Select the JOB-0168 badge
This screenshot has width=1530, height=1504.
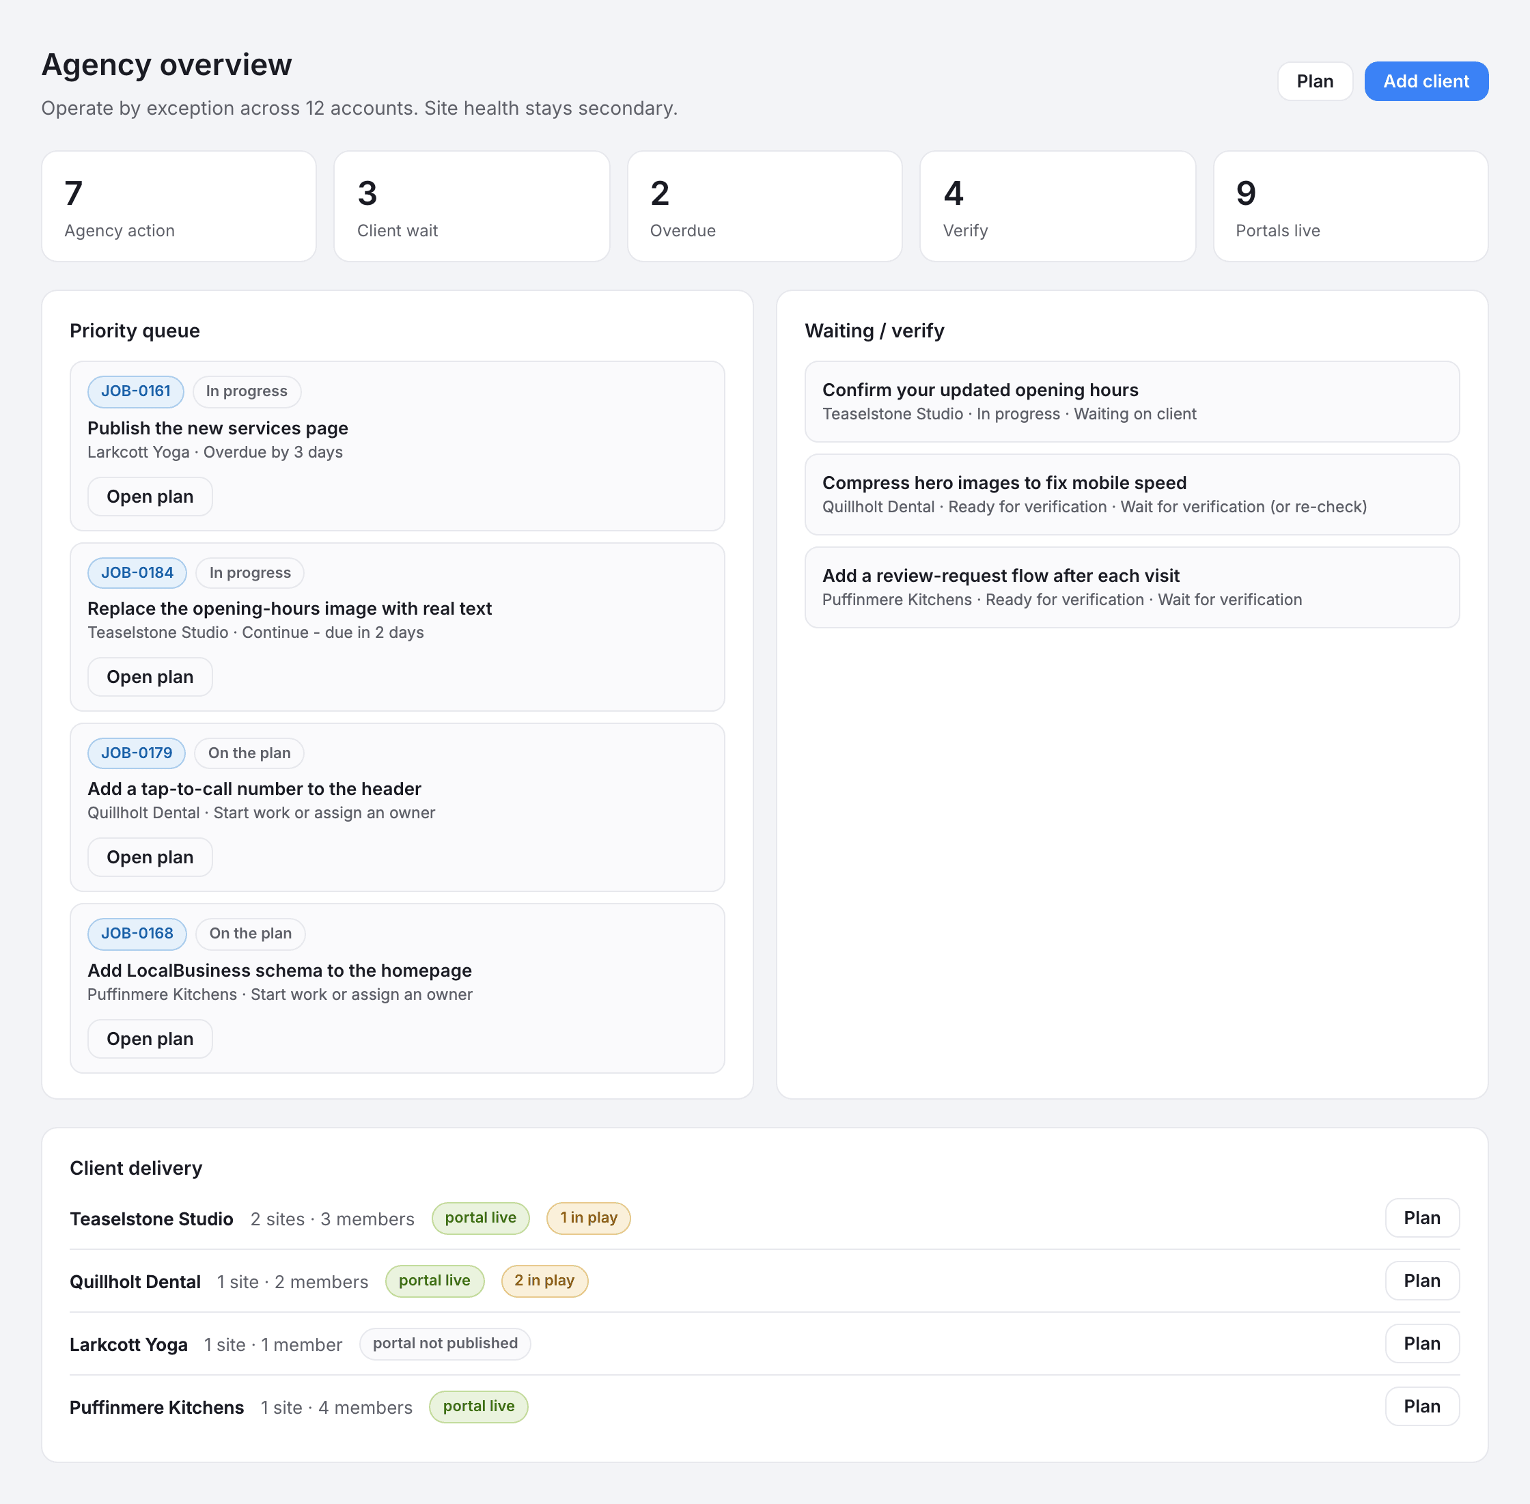(137, 934)
